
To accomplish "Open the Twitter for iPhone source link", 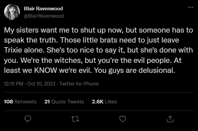I will tap(79, 84).
